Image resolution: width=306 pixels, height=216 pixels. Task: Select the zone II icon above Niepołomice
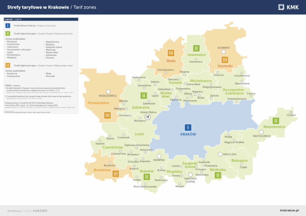click(x=276, y=121)
